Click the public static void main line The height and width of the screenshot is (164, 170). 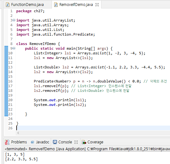pos(69,48)
